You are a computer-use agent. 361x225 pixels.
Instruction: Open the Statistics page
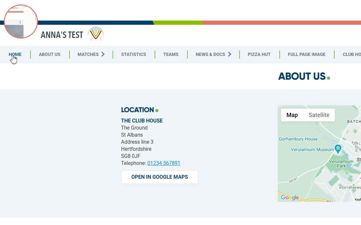(x=133, y=54)
